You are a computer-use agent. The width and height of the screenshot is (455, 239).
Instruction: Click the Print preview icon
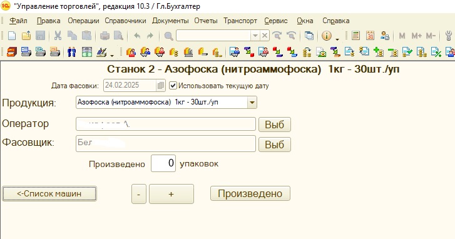(x=119, y=36)
